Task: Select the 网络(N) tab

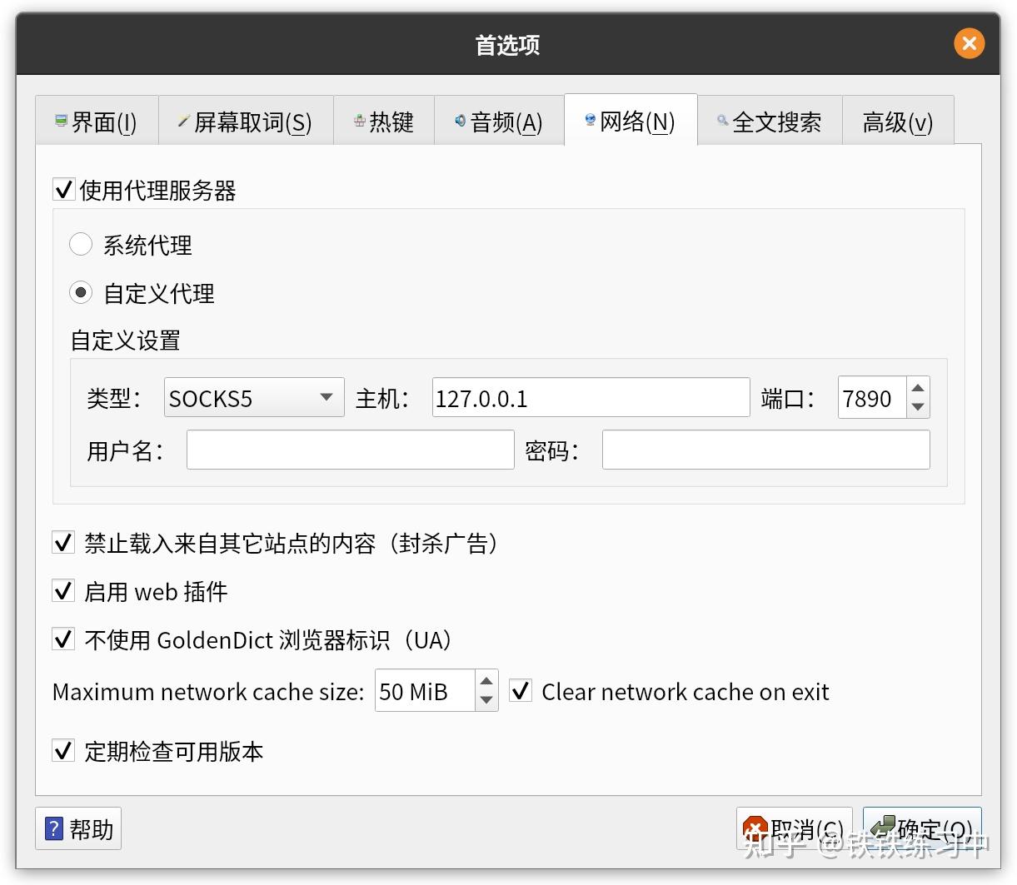Action: tap(631, 121)
